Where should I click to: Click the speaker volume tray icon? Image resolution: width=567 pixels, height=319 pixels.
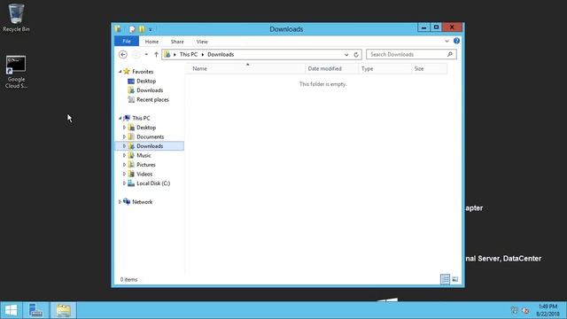point(525,310)
